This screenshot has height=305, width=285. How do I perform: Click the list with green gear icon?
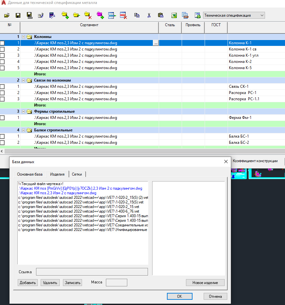pyautogui.click(x=197, y=15)
